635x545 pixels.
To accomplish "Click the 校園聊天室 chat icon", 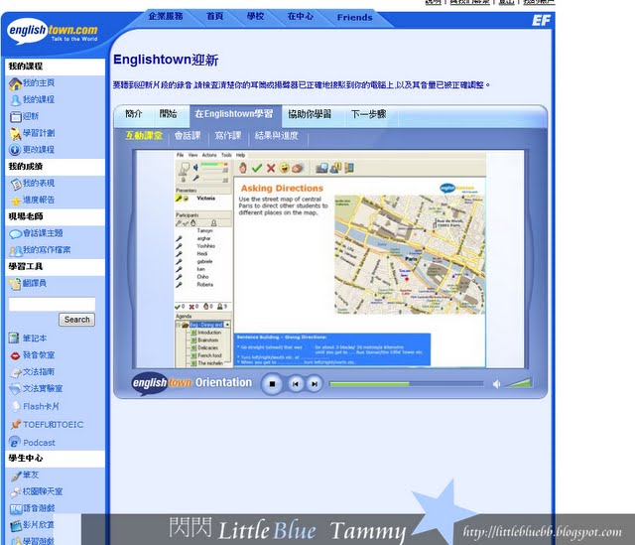I will (x=16, y=492).
